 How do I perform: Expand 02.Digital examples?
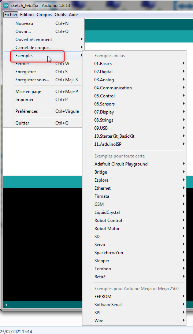click(134, 72)
